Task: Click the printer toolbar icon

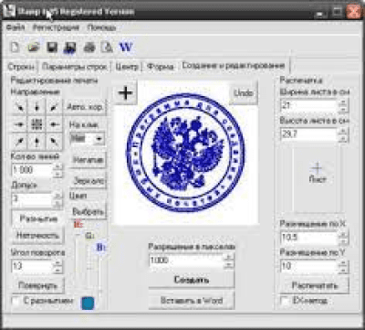Action: tap(89, 48)
